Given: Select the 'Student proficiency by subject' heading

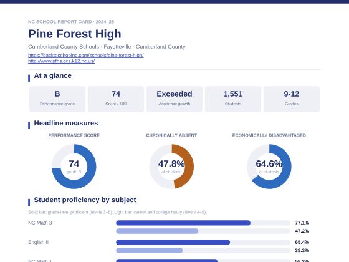Looking at the screenshot, I should tap(85, 200).
